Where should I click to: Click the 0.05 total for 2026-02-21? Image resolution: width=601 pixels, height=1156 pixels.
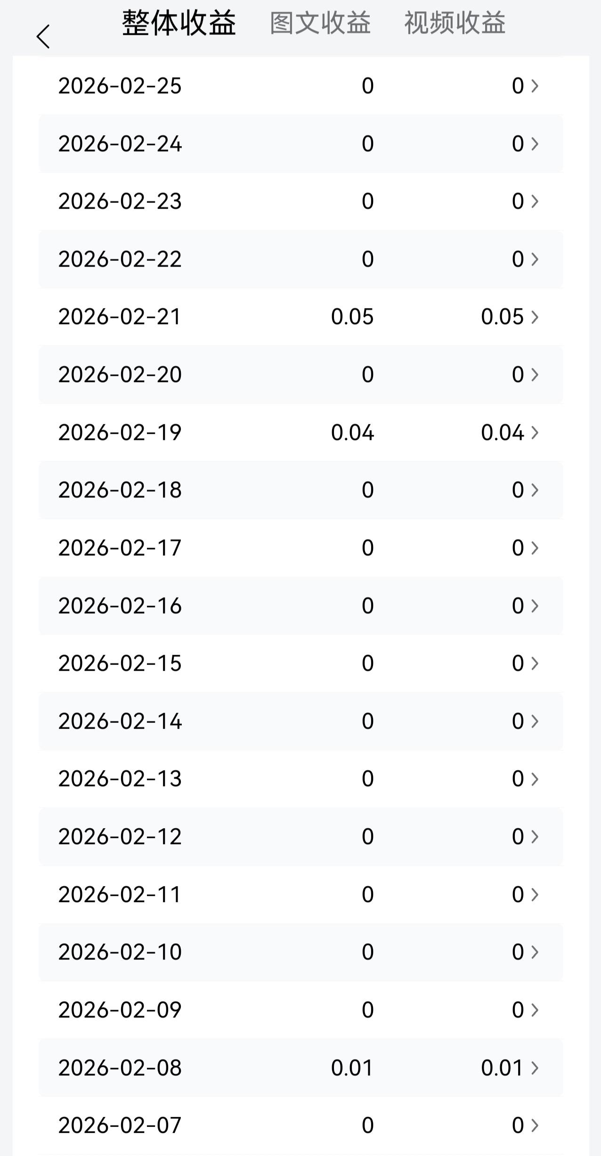[352, 317]
